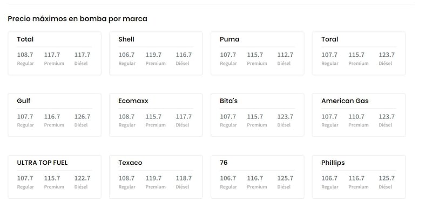Open the Toral brand card
Viewport: 432px width, 214px height.
pyautogui.click(x=359, y=53)
